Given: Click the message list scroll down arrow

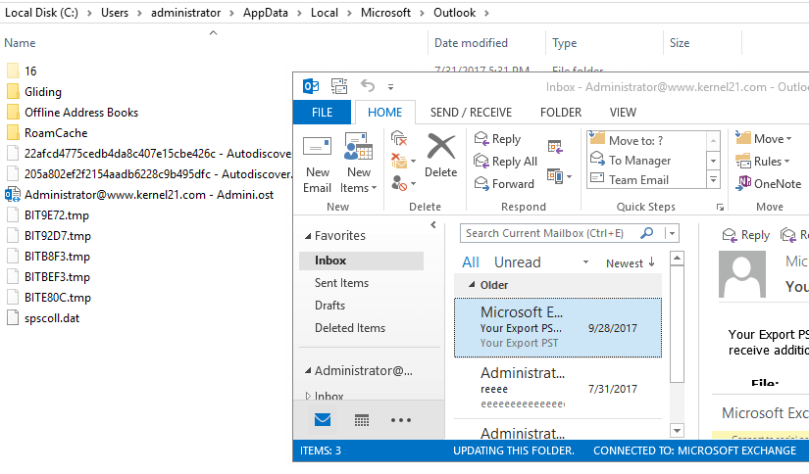Looking at the screenshot, I should (677, 430).
